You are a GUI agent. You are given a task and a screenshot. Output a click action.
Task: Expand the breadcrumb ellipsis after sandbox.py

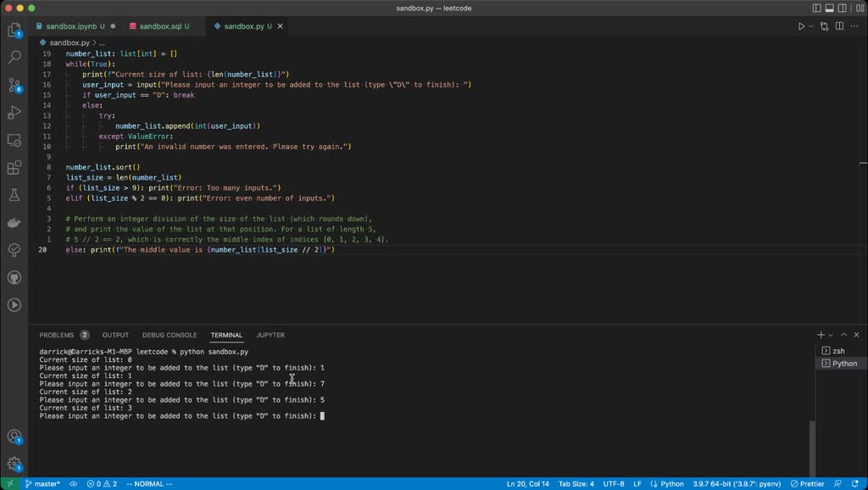point(102,42)
